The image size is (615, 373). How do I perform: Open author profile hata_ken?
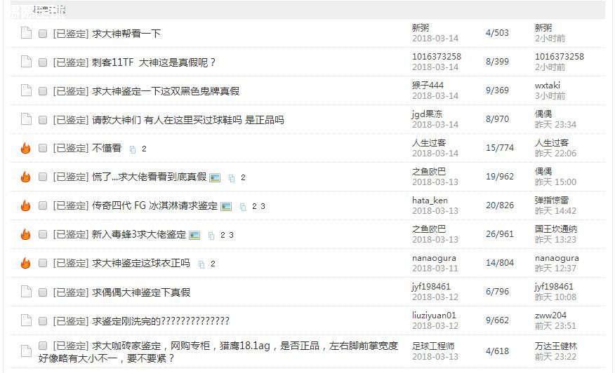pos(430,201)
